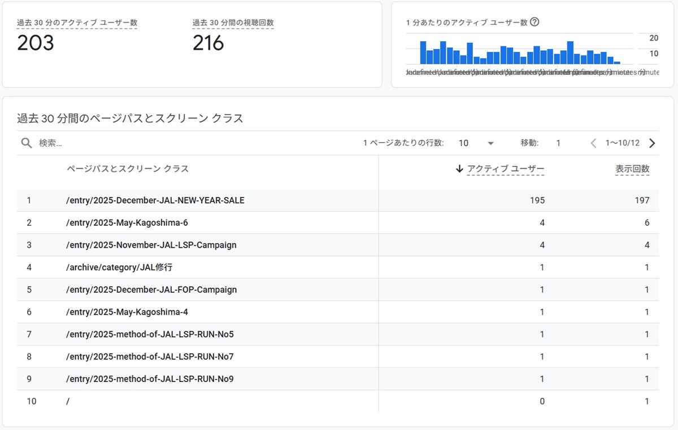Click the search magnifier icon
Image resolution: width=678 pixels, height=430 pixels.
(26, 143)
